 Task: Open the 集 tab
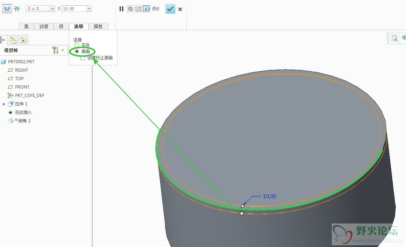(x=26, y=26)
